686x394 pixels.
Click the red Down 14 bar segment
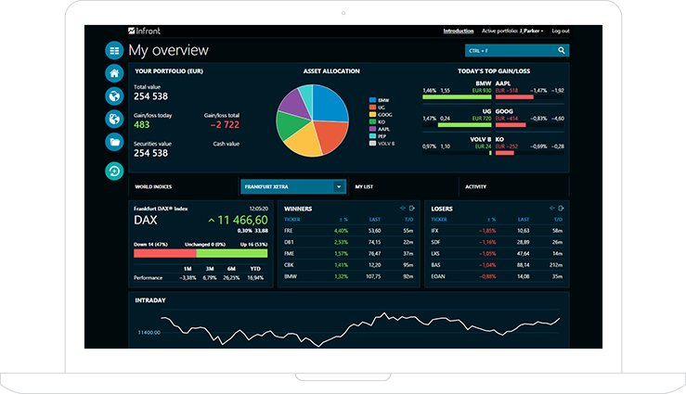click(x=165, y=253)
